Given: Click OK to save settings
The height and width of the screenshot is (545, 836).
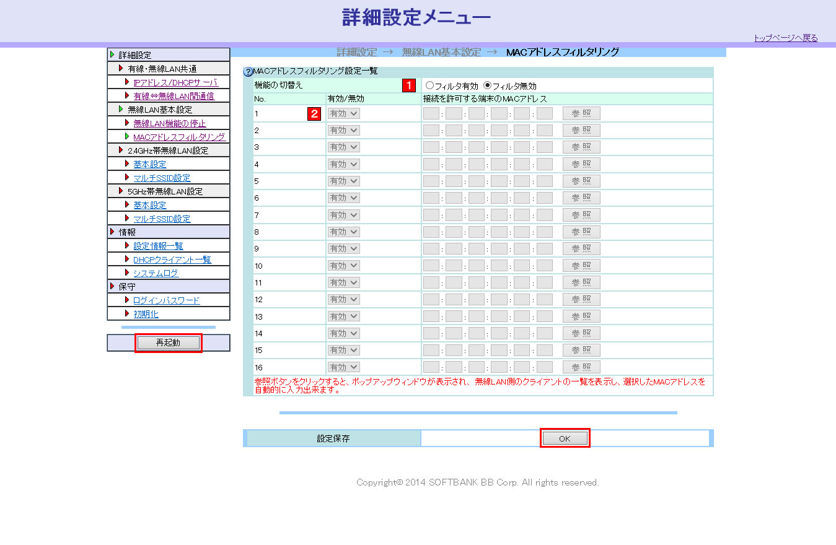Looking at the screenshot, I should (565, 438).
